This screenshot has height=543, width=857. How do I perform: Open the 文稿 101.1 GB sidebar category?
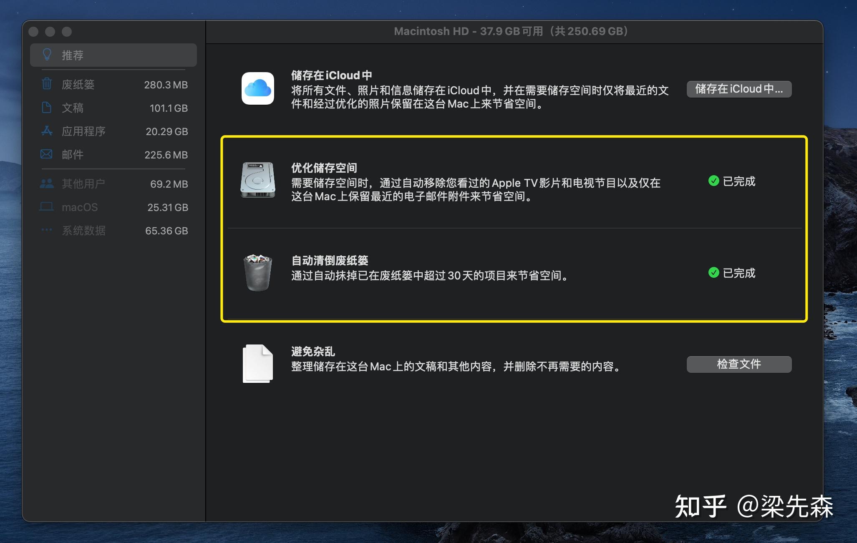tap(113, 108)
